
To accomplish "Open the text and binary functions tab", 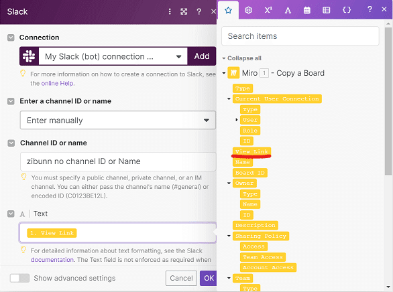I will [x=288, y=10].
